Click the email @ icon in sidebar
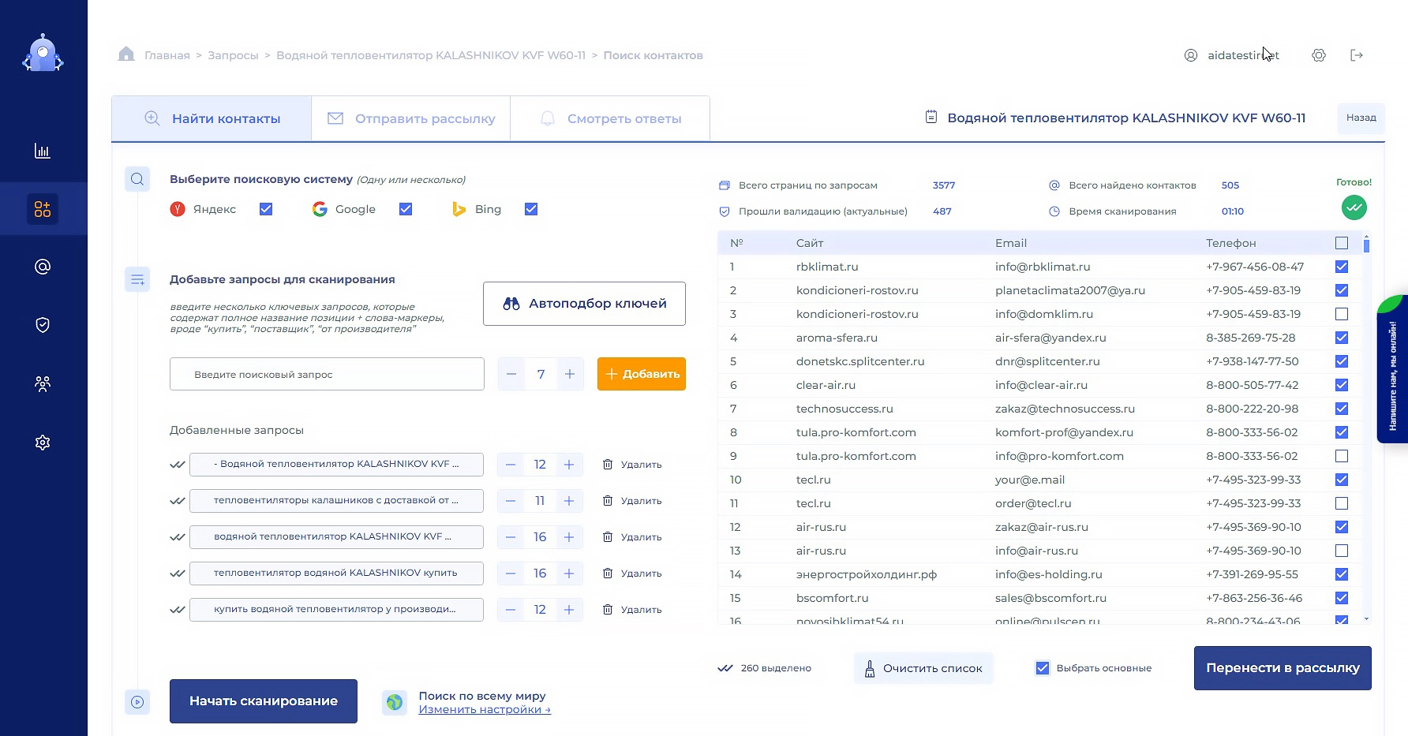Screen dimensions: 1408x736 [x=43, y=267]
